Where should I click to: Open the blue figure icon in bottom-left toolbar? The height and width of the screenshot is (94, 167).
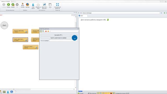point(8,92)
